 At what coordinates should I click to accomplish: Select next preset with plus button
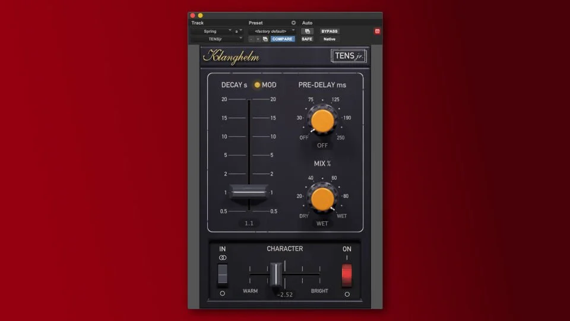click(258, 39)
